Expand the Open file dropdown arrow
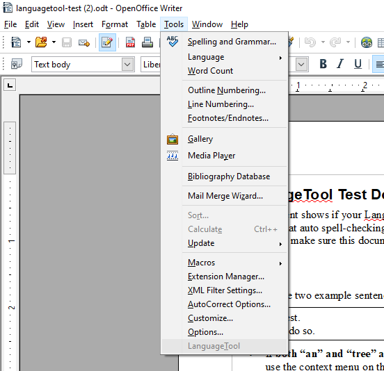 (x=54, y=42)
